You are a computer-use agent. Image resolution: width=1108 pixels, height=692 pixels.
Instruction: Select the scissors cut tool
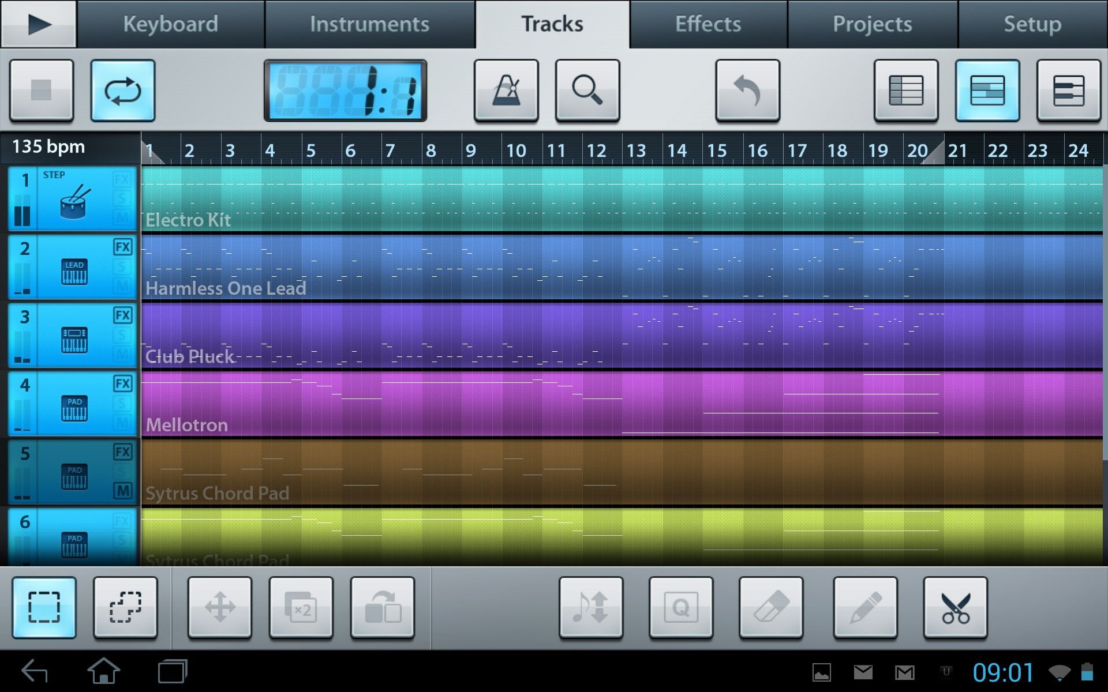[x=954, y=607]
